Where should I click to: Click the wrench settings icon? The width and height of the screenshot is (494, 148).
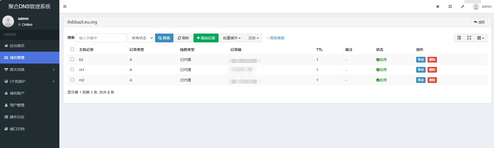point(463,6)
